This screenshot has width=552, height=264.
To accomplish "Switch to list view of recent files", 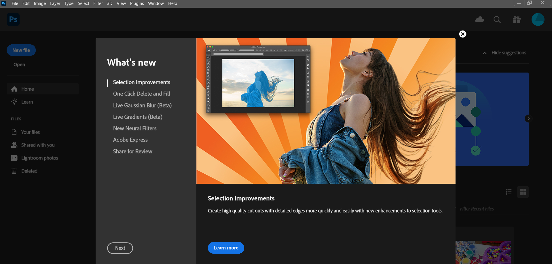I will point(509,192).
